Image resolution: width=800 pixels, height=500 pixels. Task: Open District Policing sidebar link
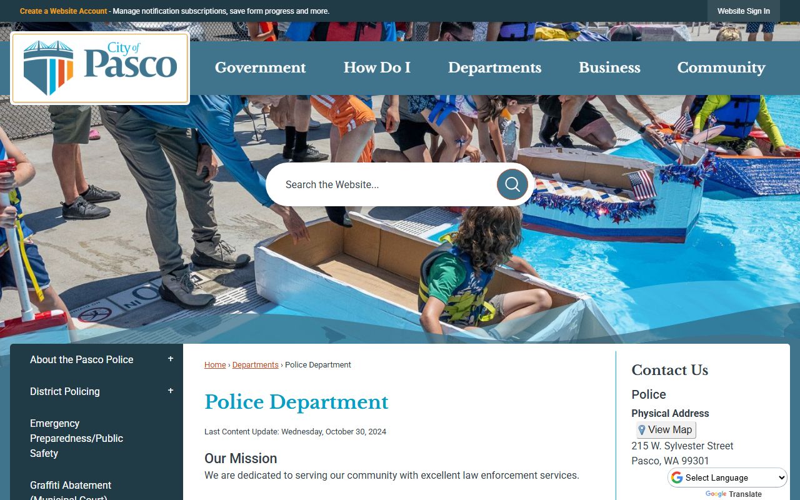click(65, 391)
